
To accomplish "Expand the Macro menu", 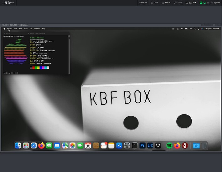I will (166, 3).
